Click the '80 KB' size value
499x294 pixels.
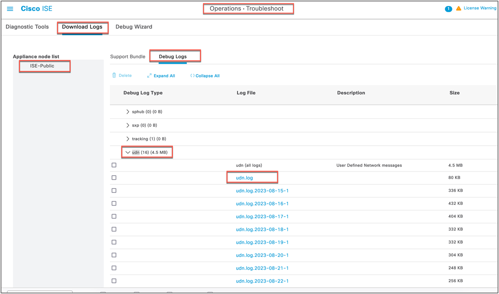pyautogui.click(x=454, y=178)
